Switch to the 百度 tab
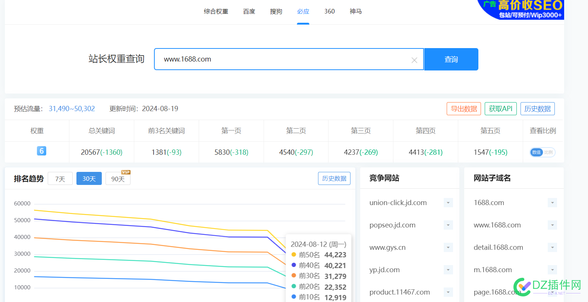 [249, 12]
